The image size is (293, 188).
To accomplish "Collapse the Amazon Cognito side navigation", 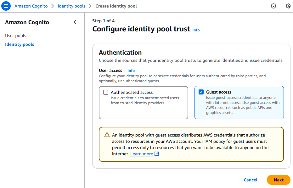I will pyautogui.click(x=75, y=22).
